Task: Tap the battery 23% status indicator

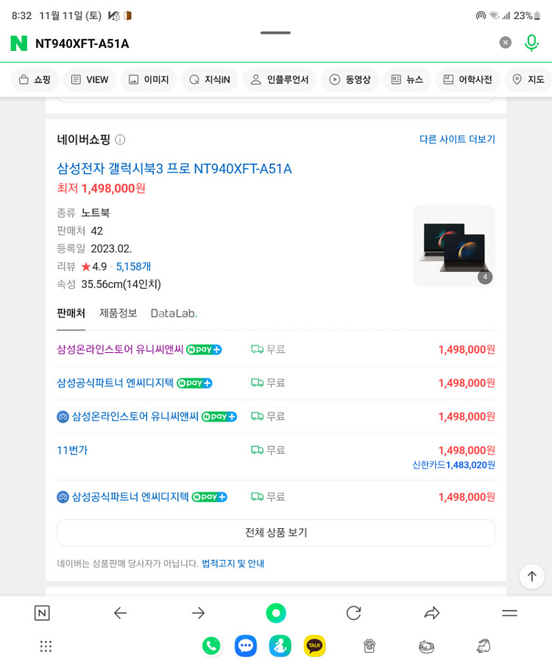Action: coord(527,15)
